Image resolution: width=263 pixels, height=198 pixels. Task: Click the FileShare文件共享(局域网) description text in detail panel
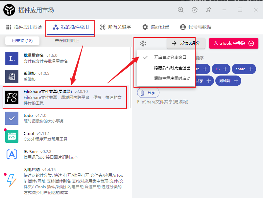tap(163, 102)
